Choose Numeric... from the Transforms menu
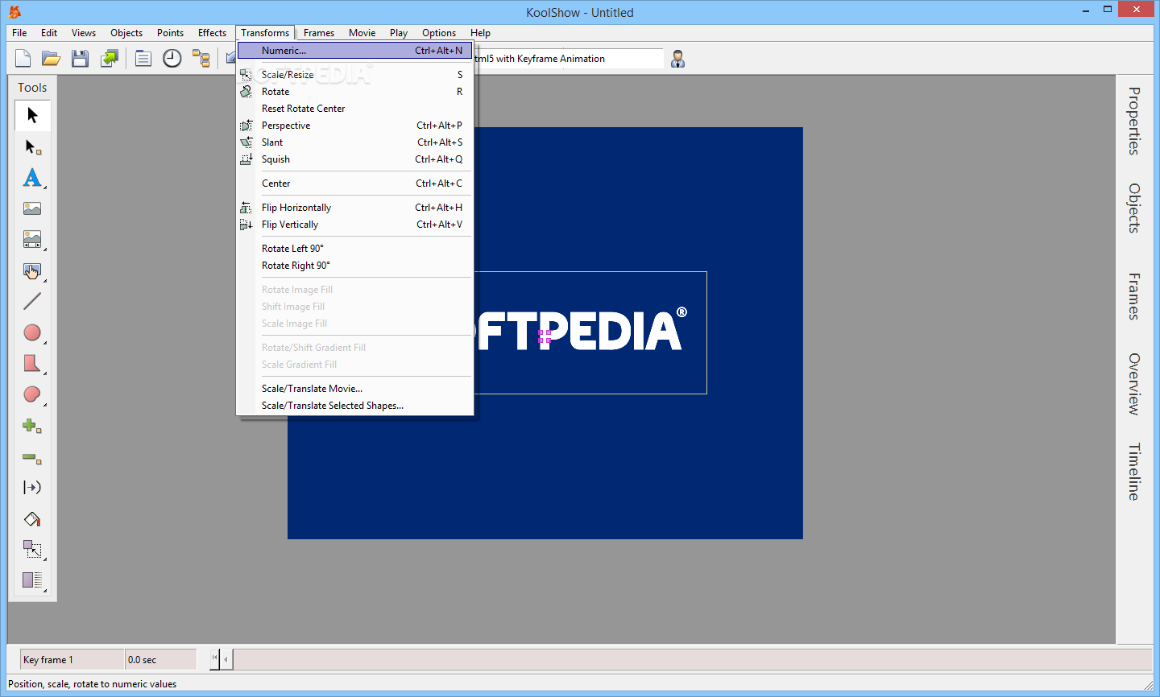Screen dimensions: 1160x697 point(354,50)
